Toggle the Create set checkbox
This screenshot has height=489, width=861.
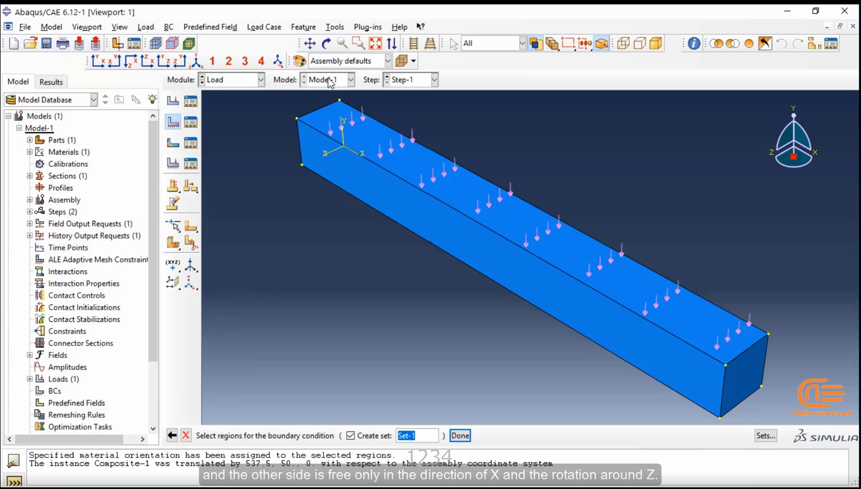350,436
